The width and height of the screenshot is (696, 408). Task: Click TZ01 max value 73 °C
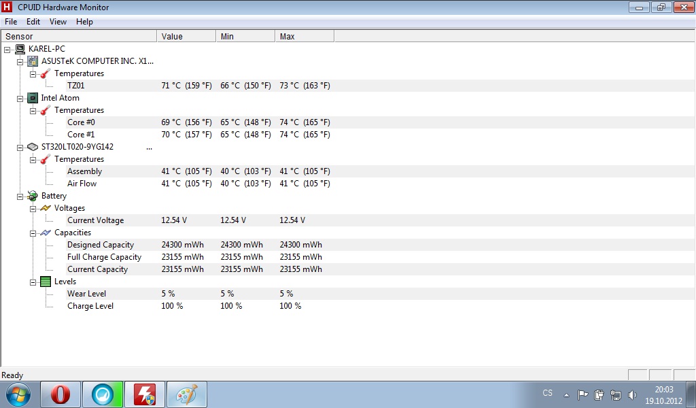pos(304,86)
